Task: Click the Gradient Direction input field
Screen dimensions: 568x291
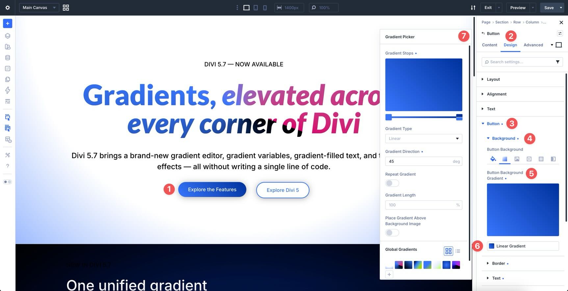Action: (x=424, y=161)
